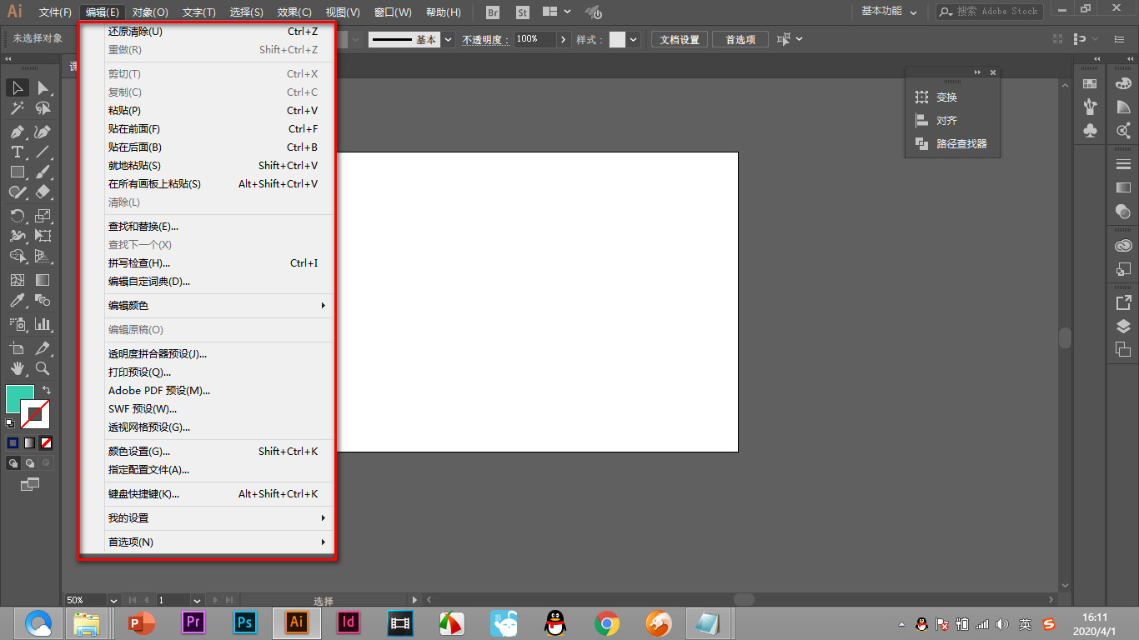Viewport: 1139px width, 640px height.
Task: Select the Rotate tool
Action: point(18,216)
